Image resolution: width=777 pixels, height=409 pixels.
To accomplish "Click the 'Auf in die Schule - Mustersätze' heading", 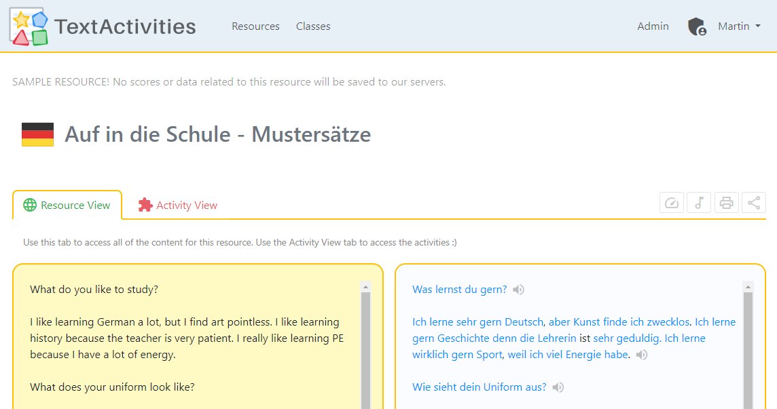I will (217, 134).
